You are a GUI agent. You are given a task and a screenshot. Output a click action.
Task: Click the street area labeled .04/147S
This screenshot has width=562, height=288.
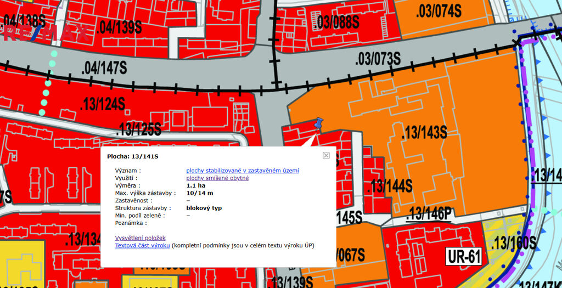click(x=104, y=68)
